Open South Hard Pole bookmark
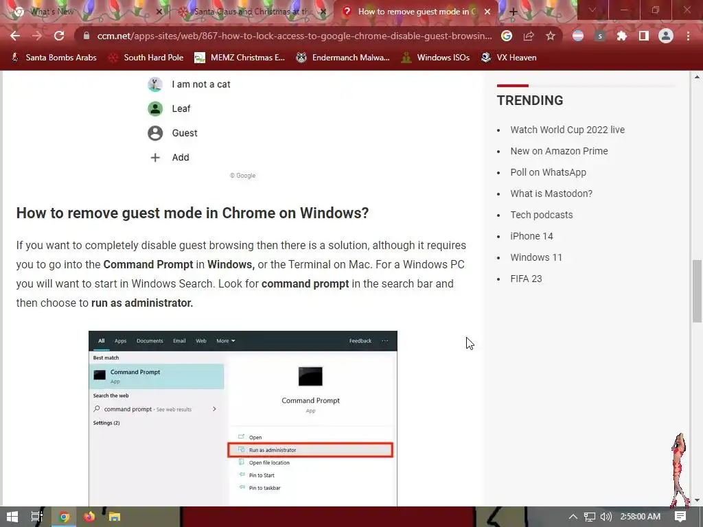Screen dimensions: 703x527 tap(147, 58)
